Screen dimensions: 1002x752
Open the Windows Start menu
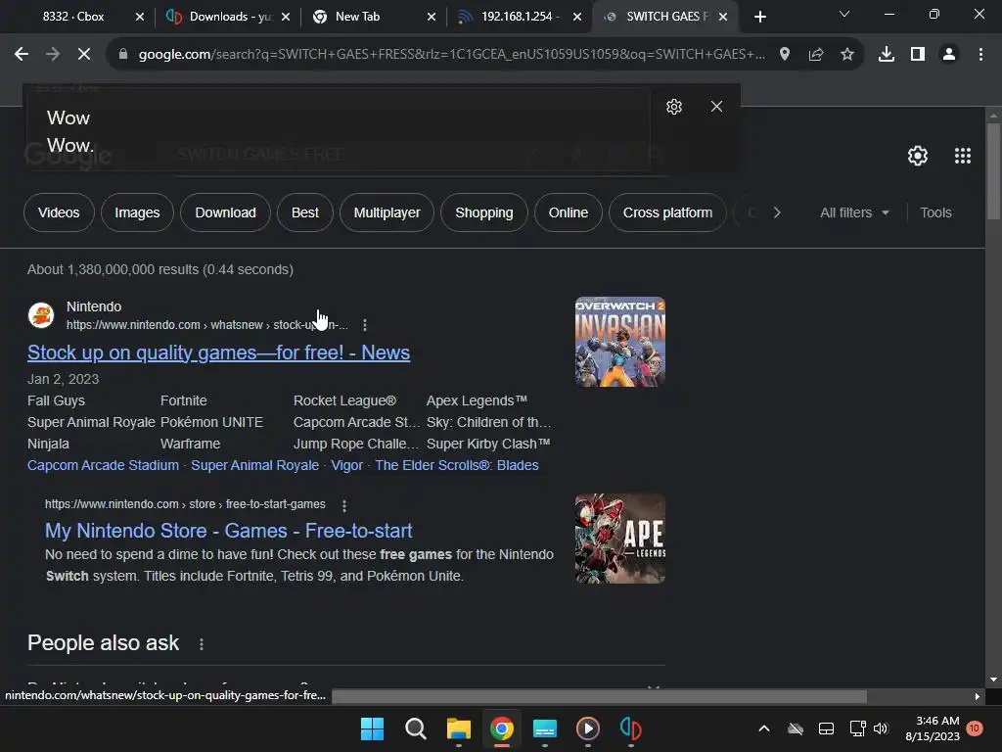[372, 728]
